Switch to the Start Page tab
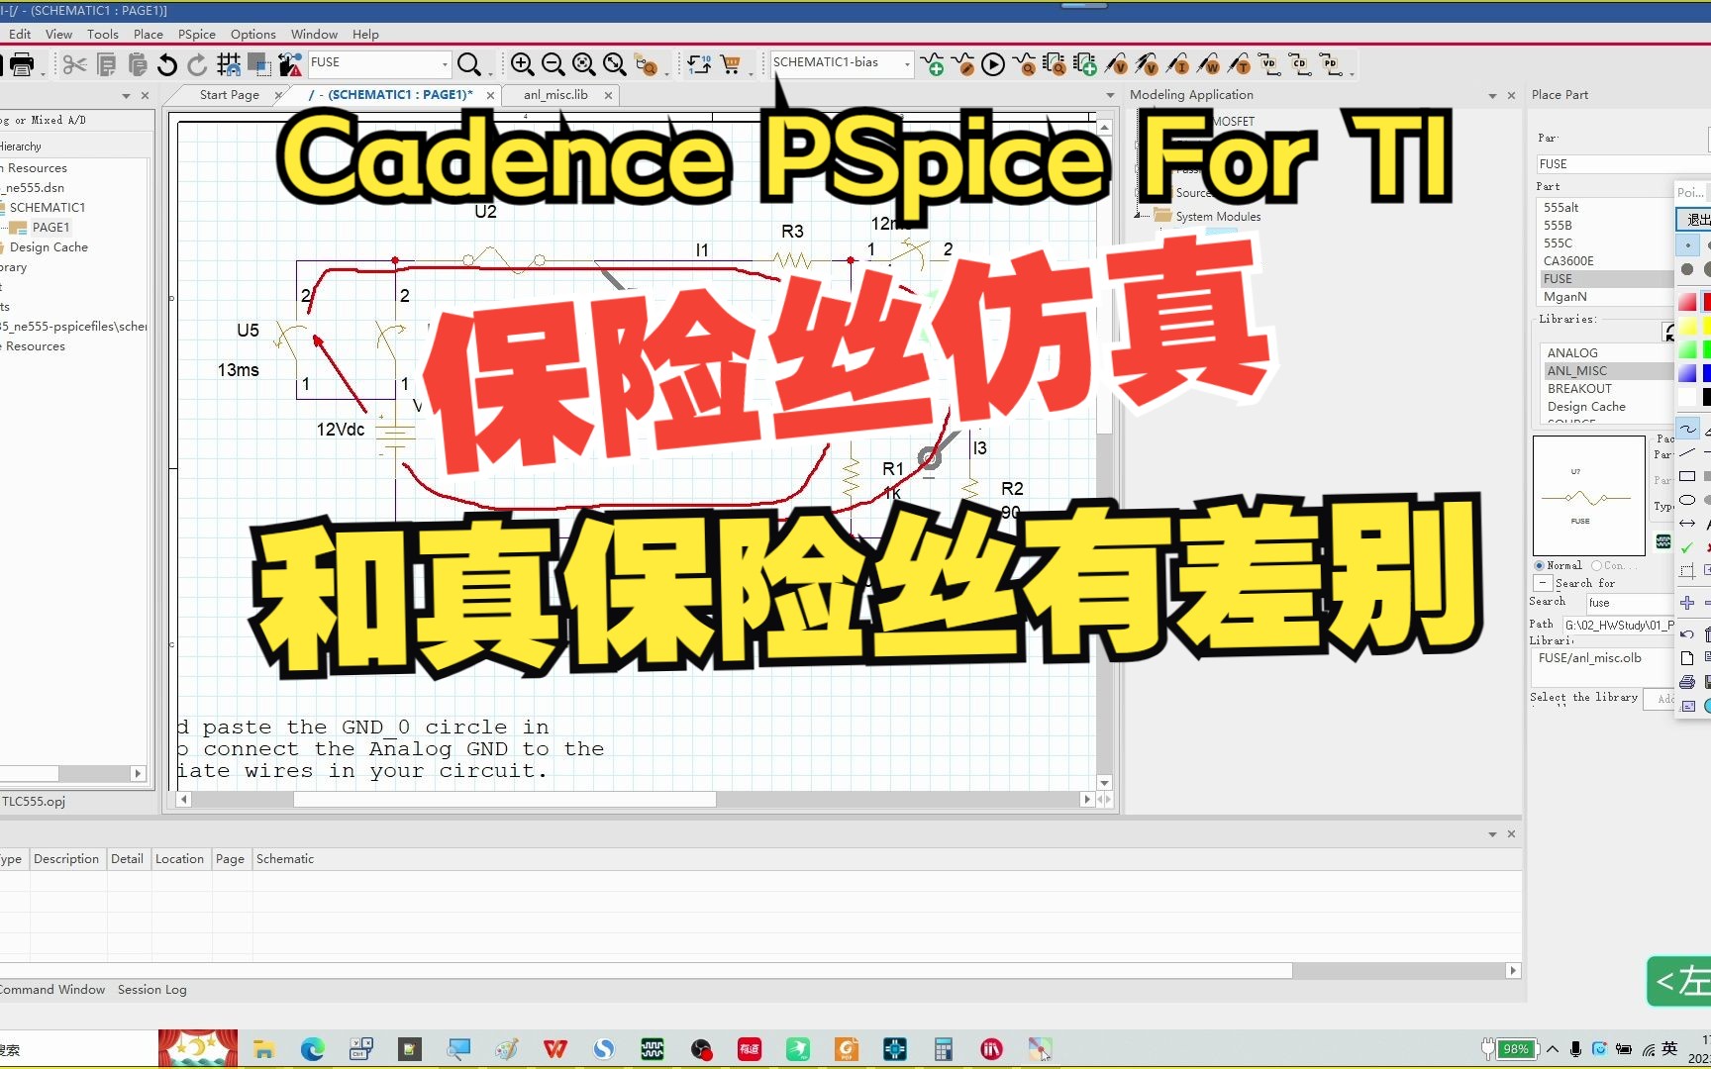The height and width of the screenshot is (1069, 1711). pos(230,95)
